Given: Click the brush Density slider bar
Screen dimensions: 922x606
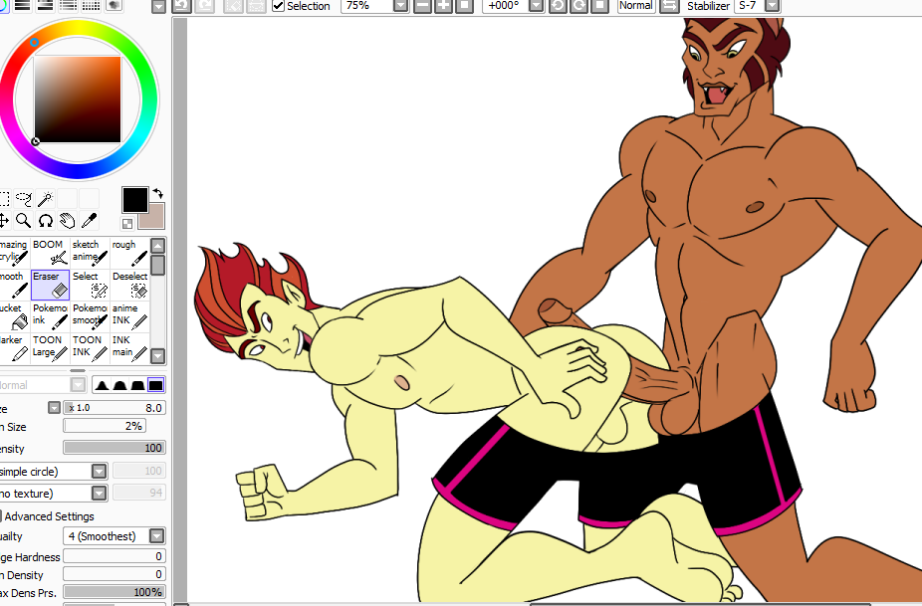Looking at the screenshot, I should click(114, 448).
